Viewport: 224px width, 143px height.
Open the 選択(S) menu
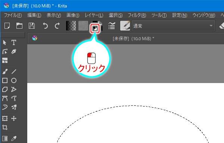click(x=116, y=15)
